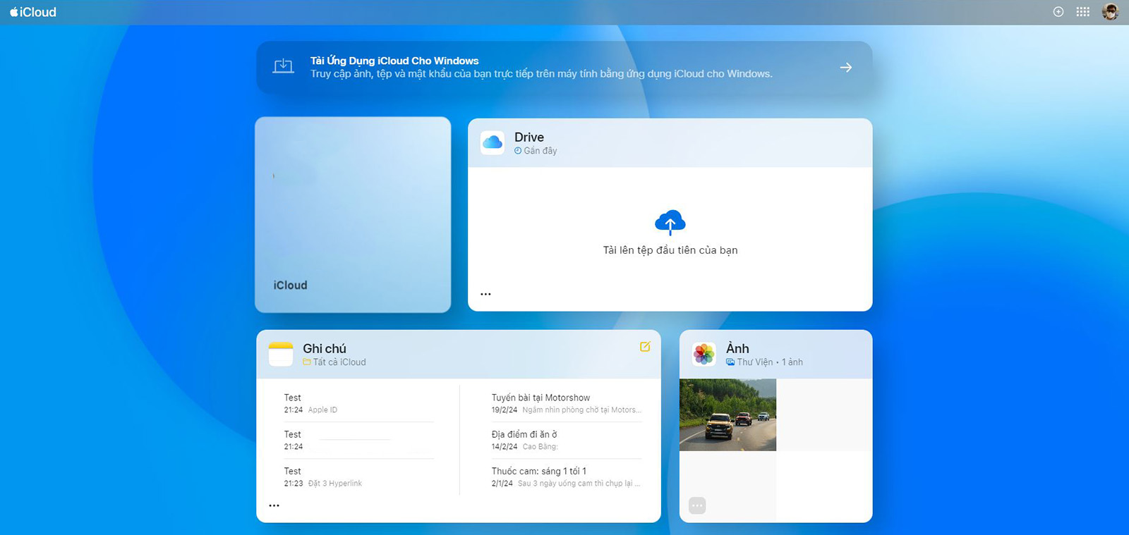Screen dimensions: 1129x535
Task: Open the add/customize plus icon in header
Action: click(x=1058, y=12)
